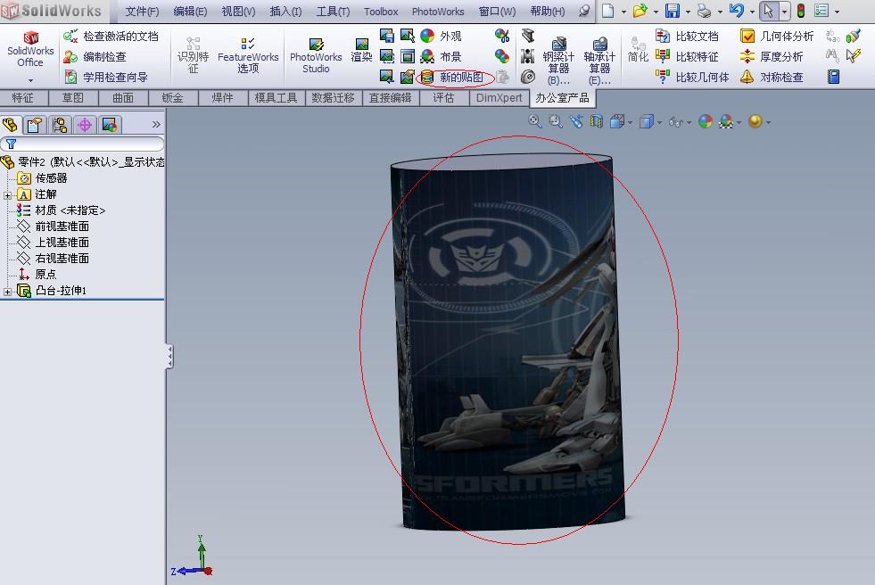Click the Save floppy icon
This screenshot has width=875, height=585.
click(x=673, y=11)
